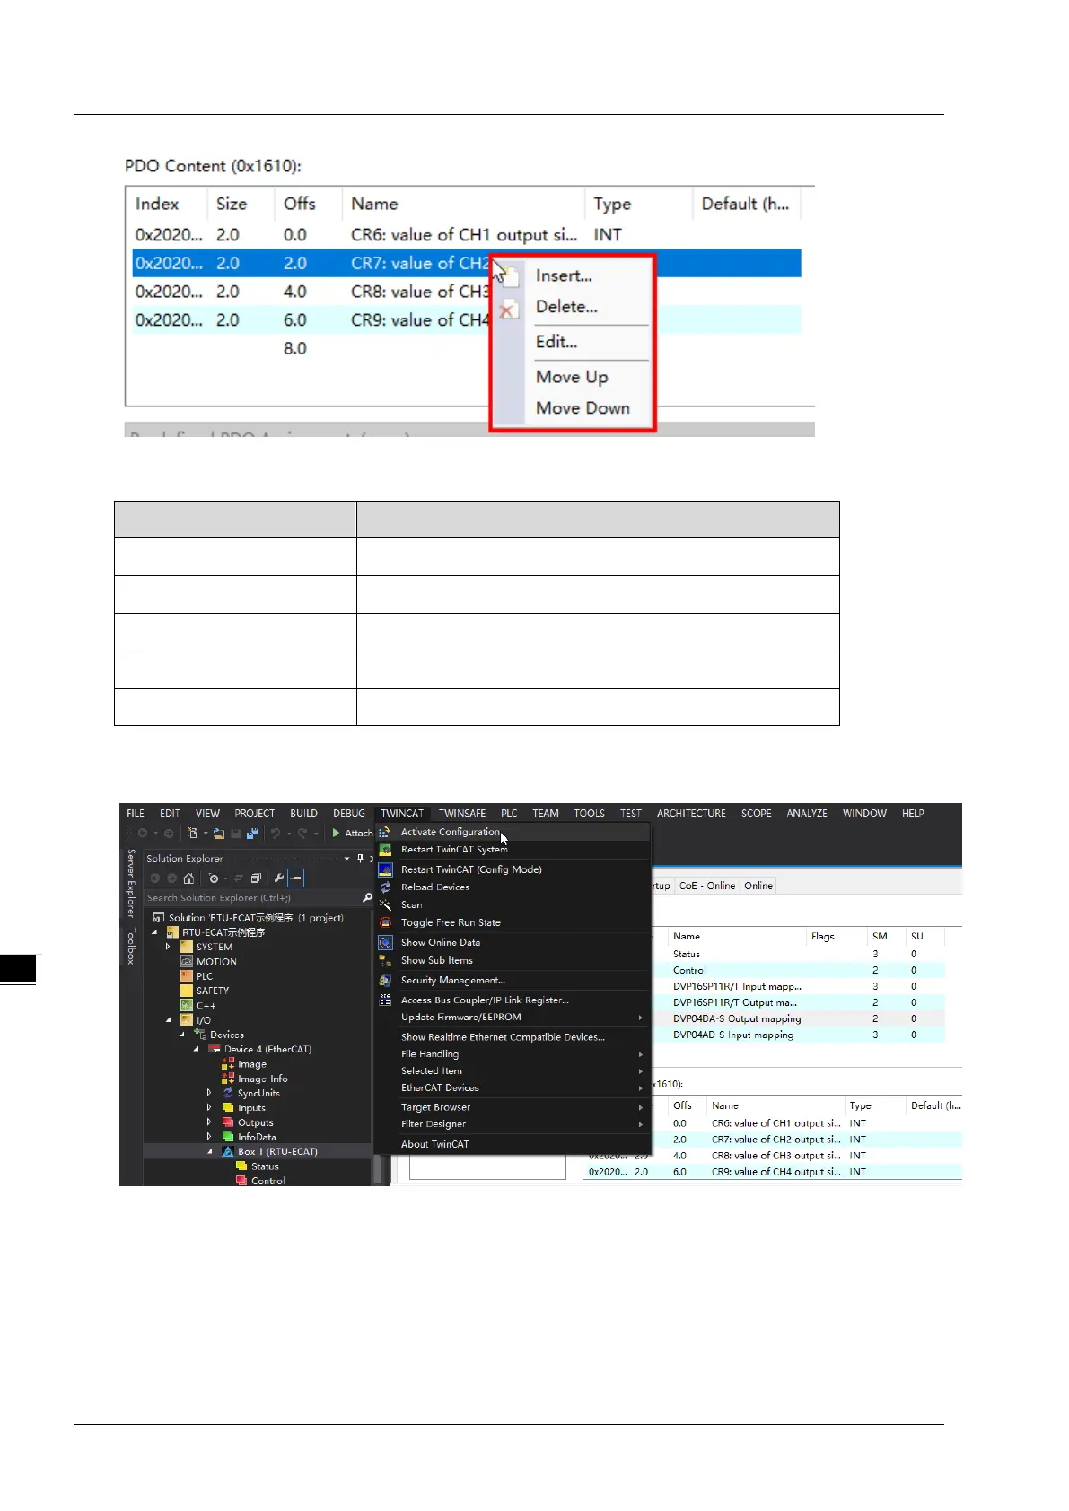The height and width of the screenshot is (1511, 1069).
Task: Expand the SYSTEM tree node
Action: 168,947
